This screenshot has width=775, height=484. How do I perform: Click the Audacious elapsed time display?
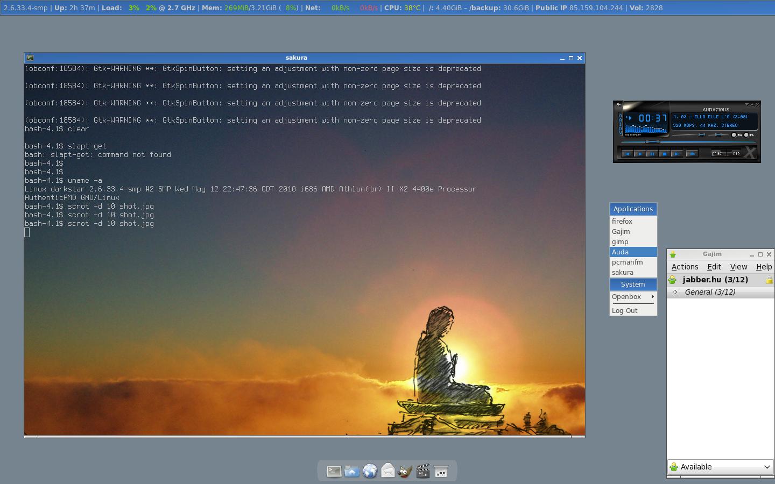653,118
